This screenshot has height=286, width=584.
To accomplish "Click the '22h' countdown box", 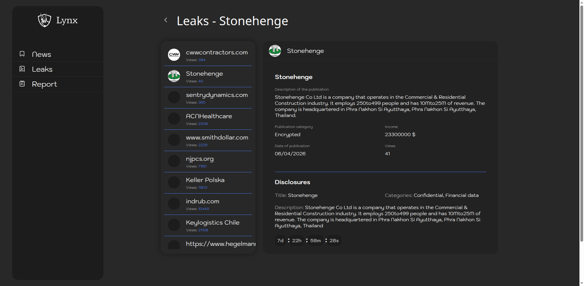I will [x=297, y=240].
